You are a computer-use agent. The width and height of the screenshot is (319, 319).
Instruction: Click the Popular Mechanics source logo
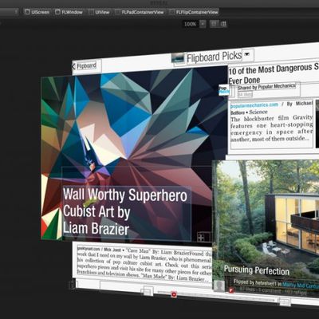[223, 89]
